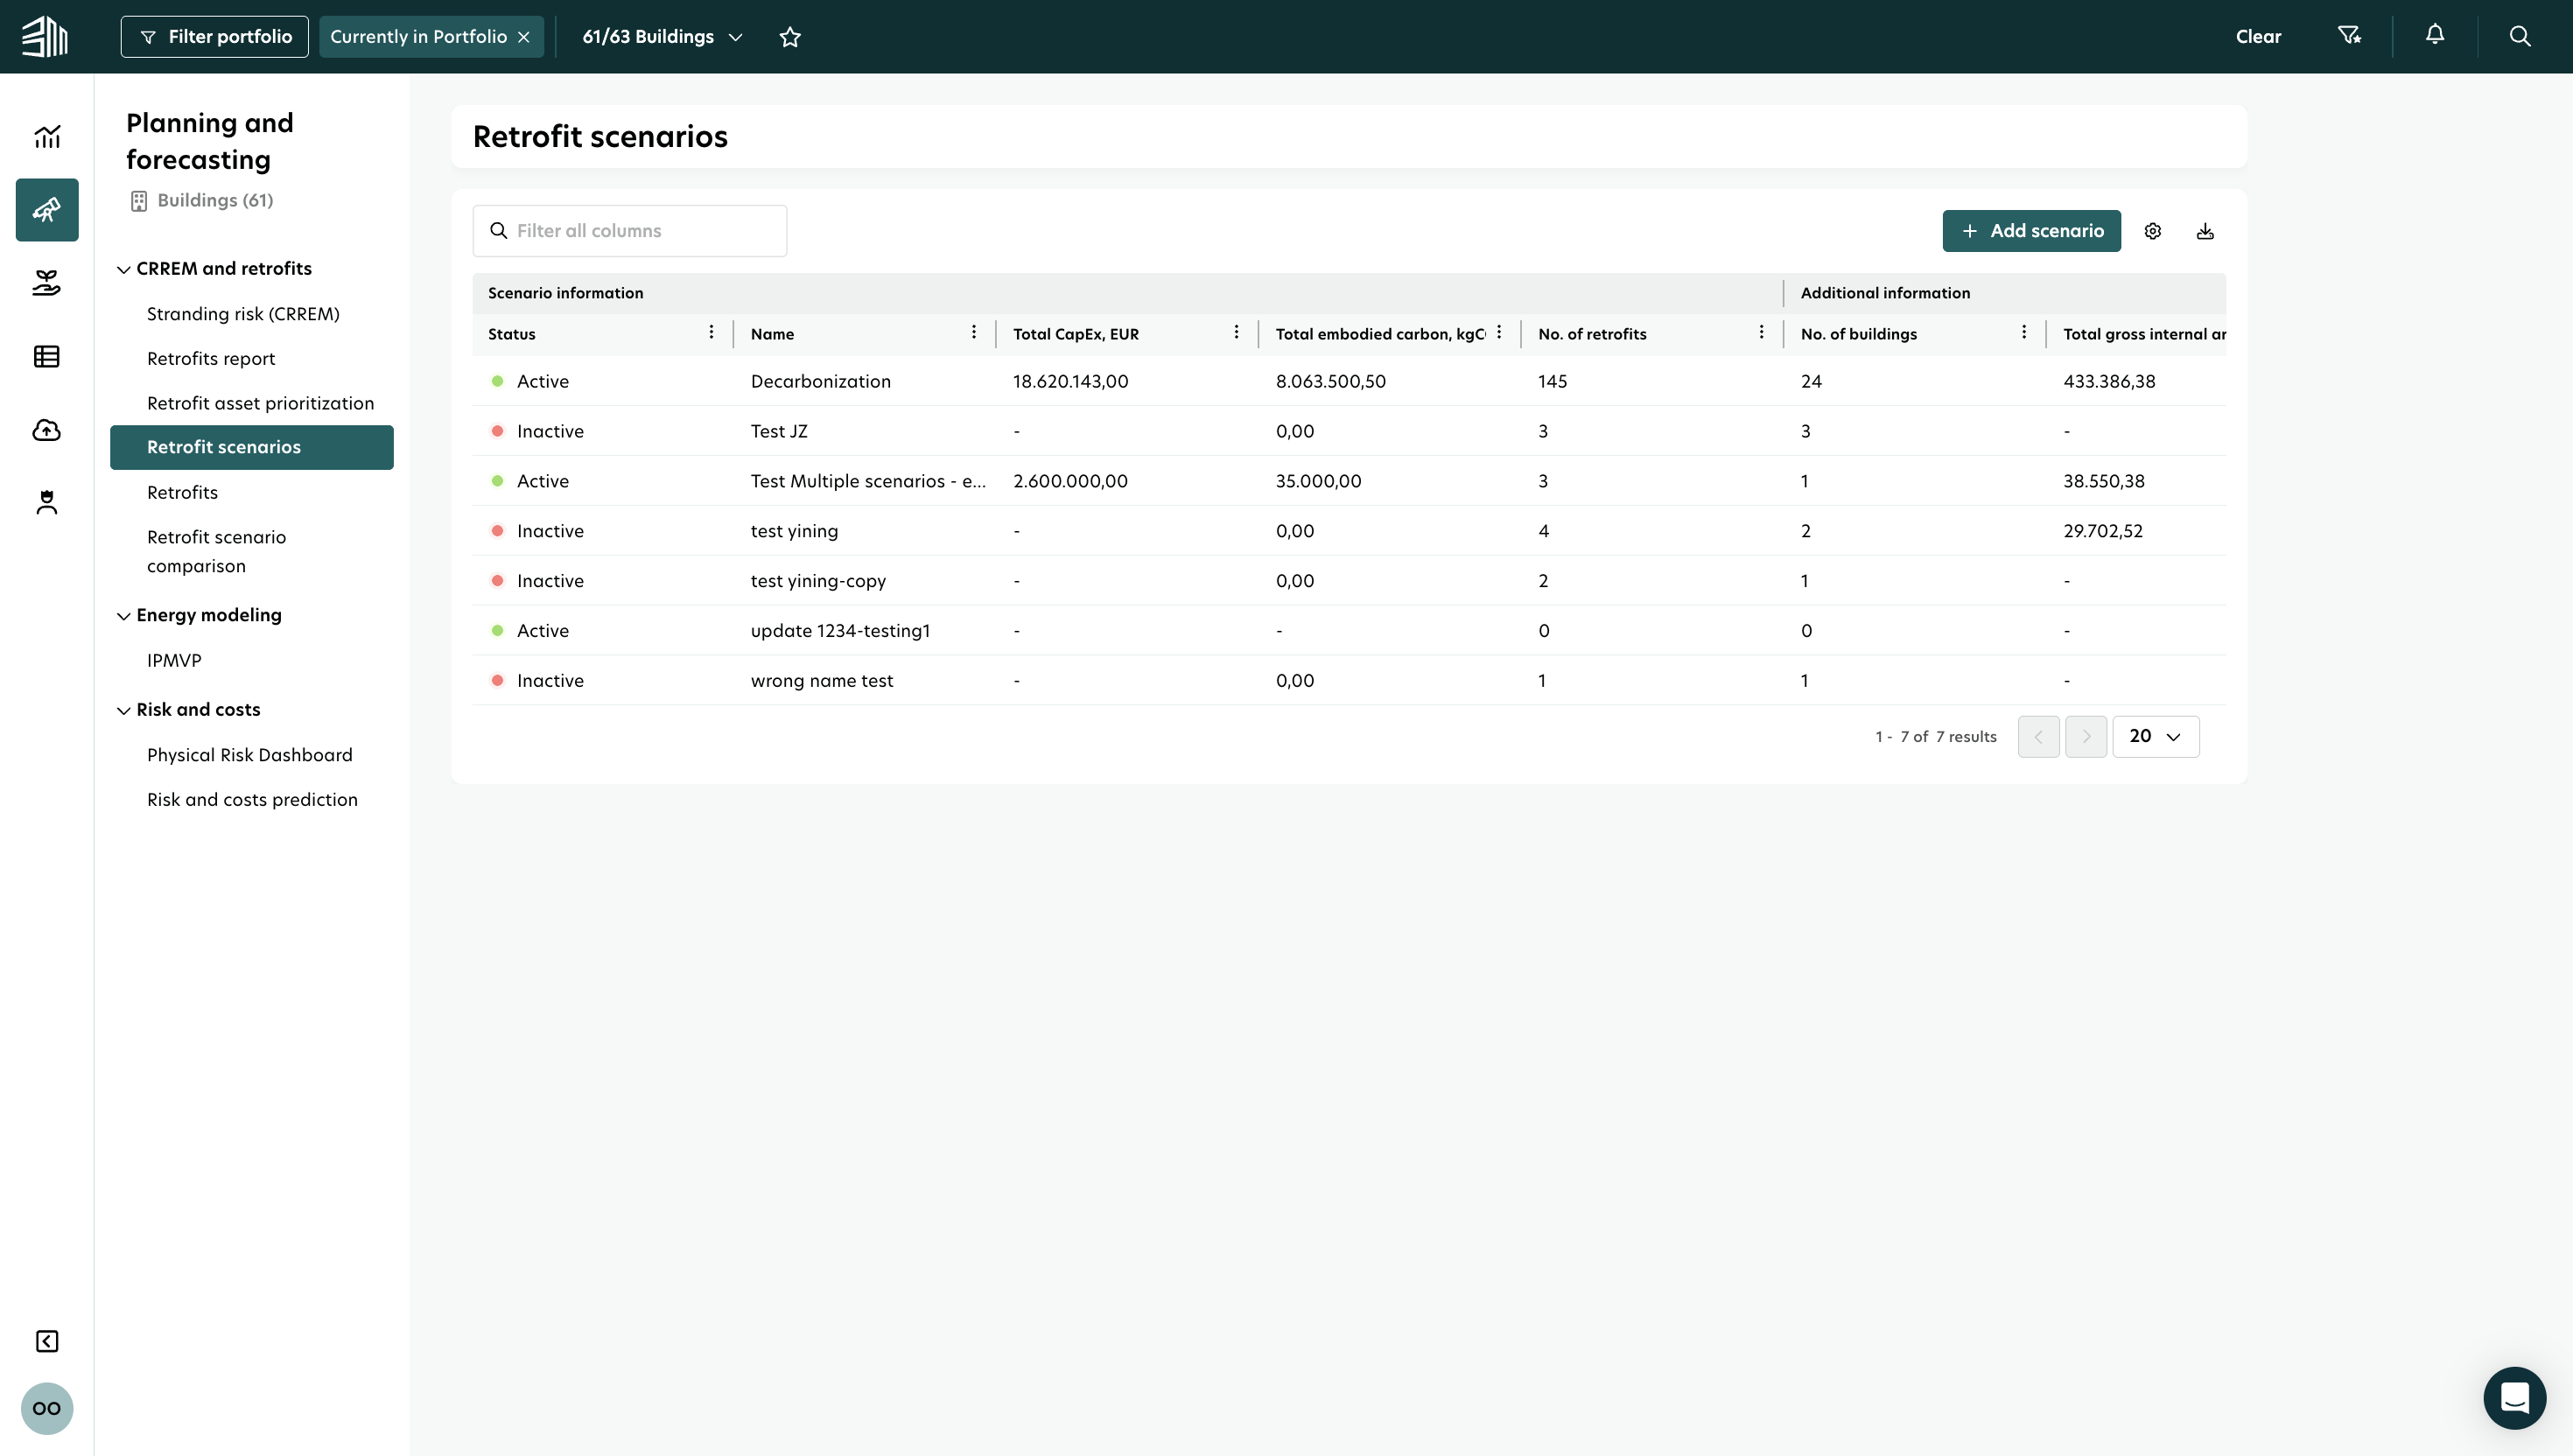Open the notifications bell
This screenshot has height=1456, width=2573.
click(2435, 35)
